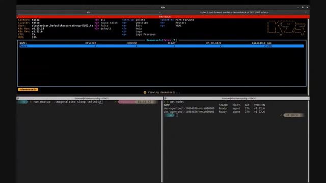Click the DESIRED column header
The width and height of the screenshot is (326, 183).
pyautogui.click(x=91, y=43)
